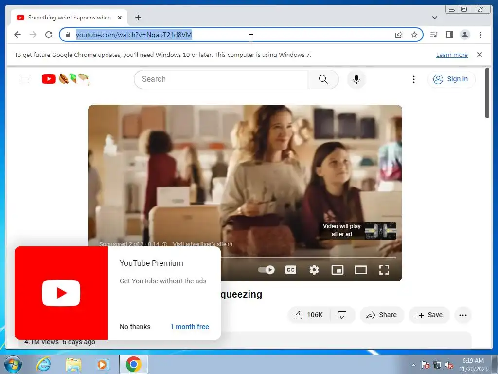Open YouTube settings three-dot menu
Screen dimensions: 498x374
pyautogui.click(x=413, y=79)
